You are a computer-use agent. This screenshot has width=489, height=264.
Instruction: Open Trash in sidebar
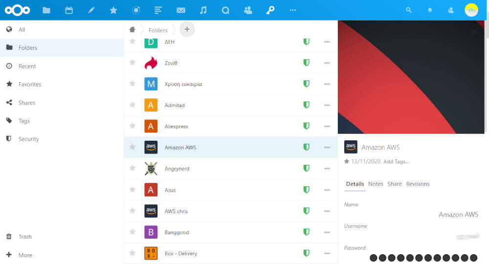[62, 237]
